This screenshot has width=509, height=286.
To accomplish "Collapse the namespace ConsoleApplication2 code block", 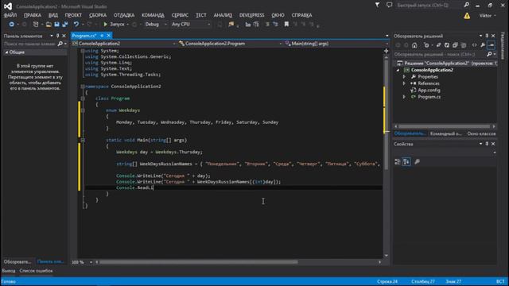I will coord(83,87).
